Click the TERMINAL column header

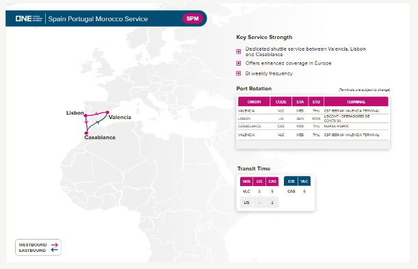pyautogui.click(x=356, y=101)
